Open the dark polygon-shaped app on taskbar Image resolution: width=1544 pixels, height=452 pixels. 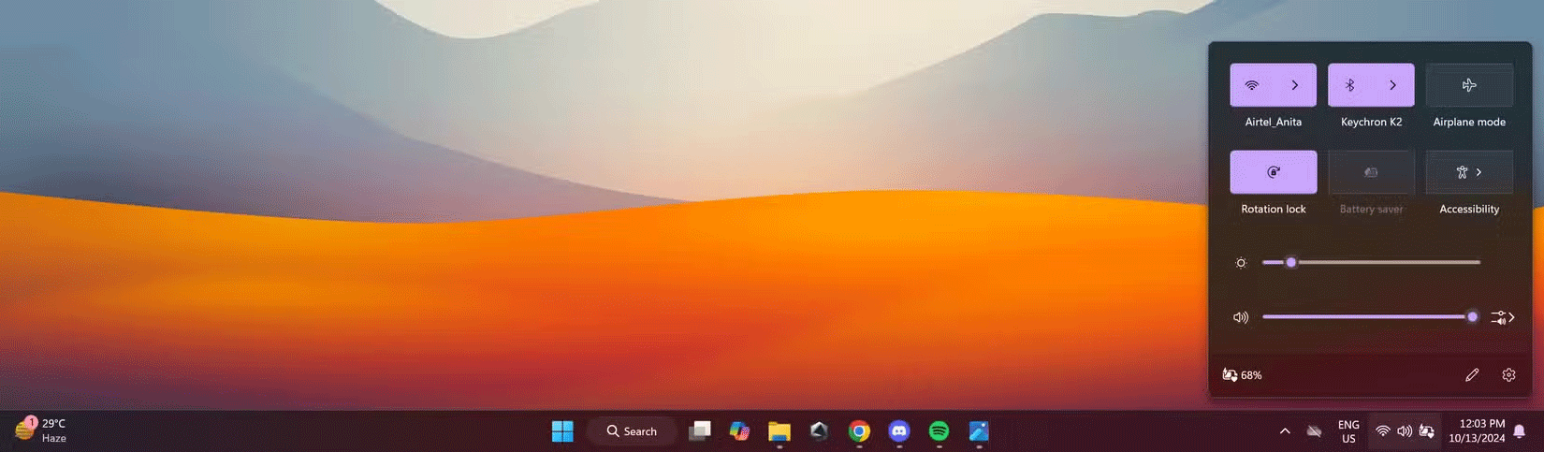click(819, 431)
